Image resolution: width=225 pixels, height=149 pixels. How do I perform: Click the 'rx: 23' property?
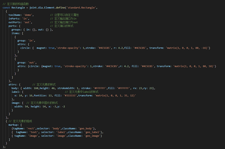tap(137, 88)
